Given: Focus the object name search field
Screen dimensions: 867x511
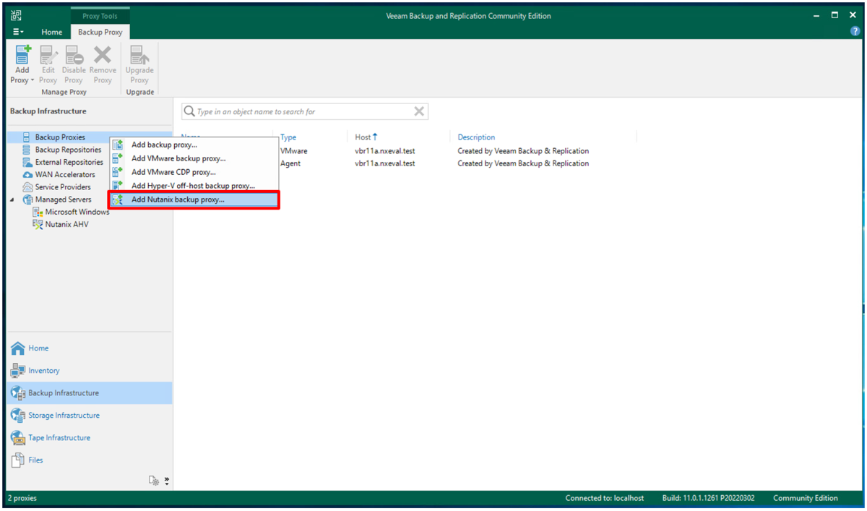Looking at the screenshot, I should pos(303,111).
